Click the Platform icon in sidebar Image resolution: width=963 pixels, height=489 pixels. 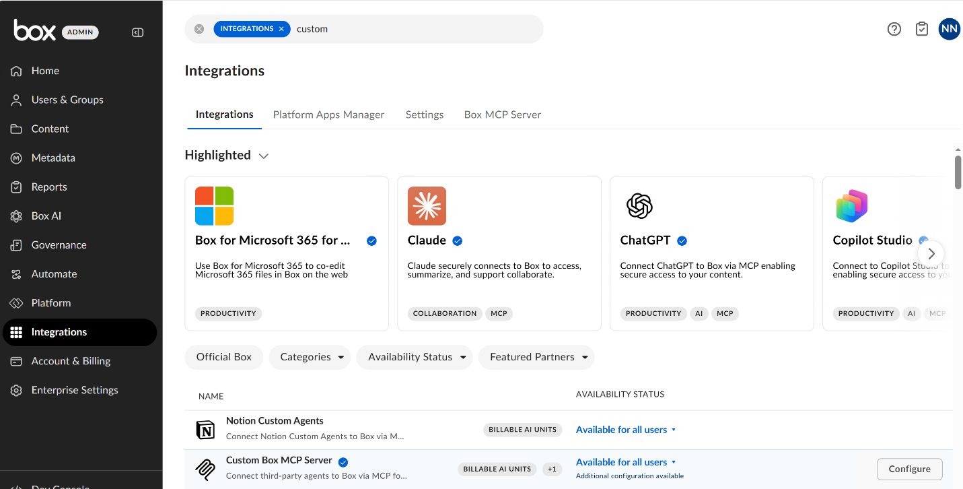coord(17,303)
